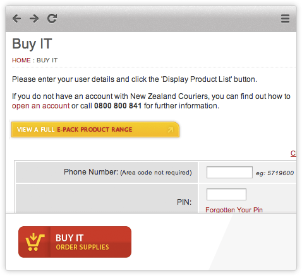Open the hamburger menu
Screen dimensions: 302x276
(x=285, y=19)
